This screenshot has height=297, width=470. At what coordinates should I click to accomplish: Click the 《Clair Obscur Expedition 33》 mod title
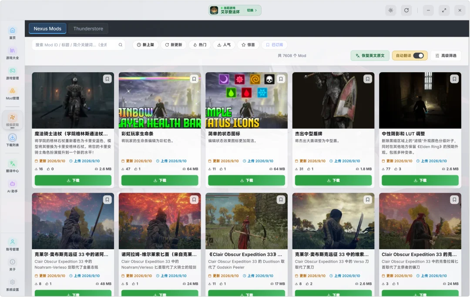pos(245,254)
